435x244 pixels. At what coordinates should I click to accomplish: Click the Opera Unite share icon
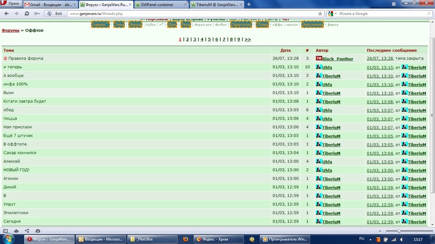click(27, 231)
